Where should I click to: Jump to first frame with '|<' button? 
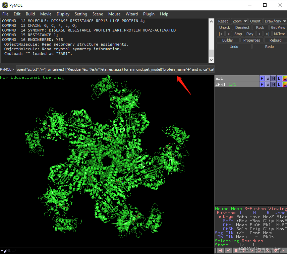[x=221, y=34]
